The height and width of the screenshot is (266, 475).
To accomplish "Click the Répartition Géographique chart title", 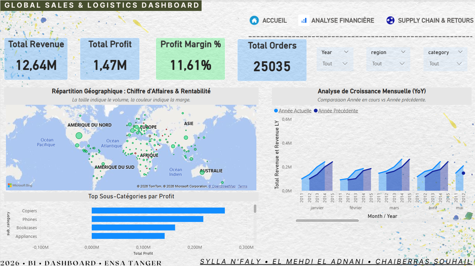I will 131,91.
